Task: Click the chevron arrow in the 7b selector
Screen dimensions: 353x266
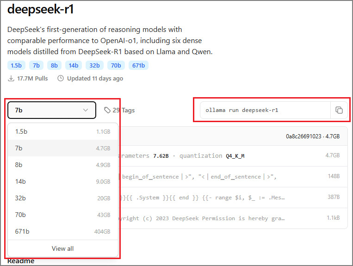Action: click(x=86, y=110)
